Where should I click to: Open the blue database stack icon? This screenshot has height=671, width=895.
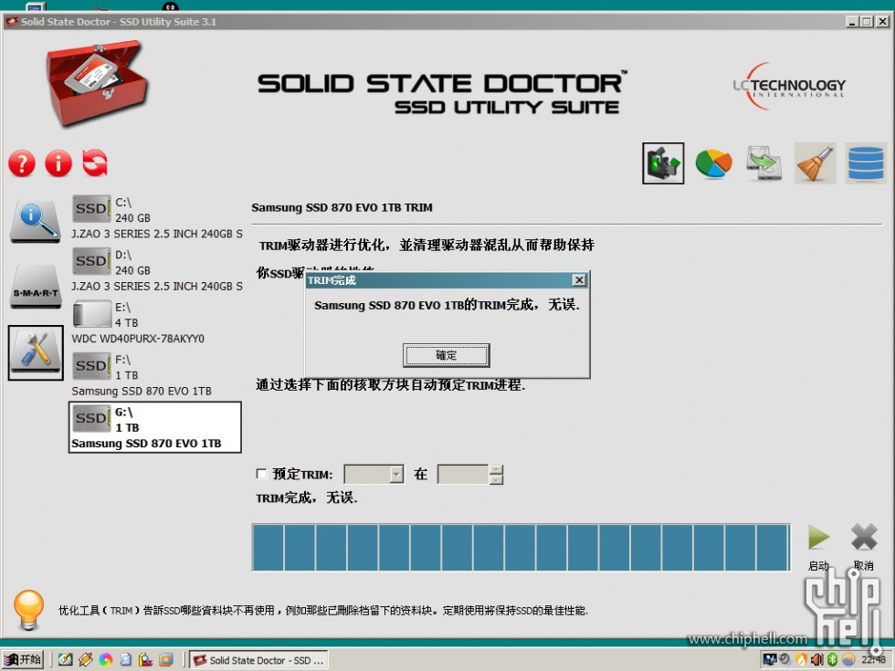pos(866,163)
